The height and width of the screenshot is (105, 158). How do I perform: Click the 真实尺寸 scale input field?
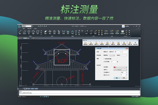(125, 52)
